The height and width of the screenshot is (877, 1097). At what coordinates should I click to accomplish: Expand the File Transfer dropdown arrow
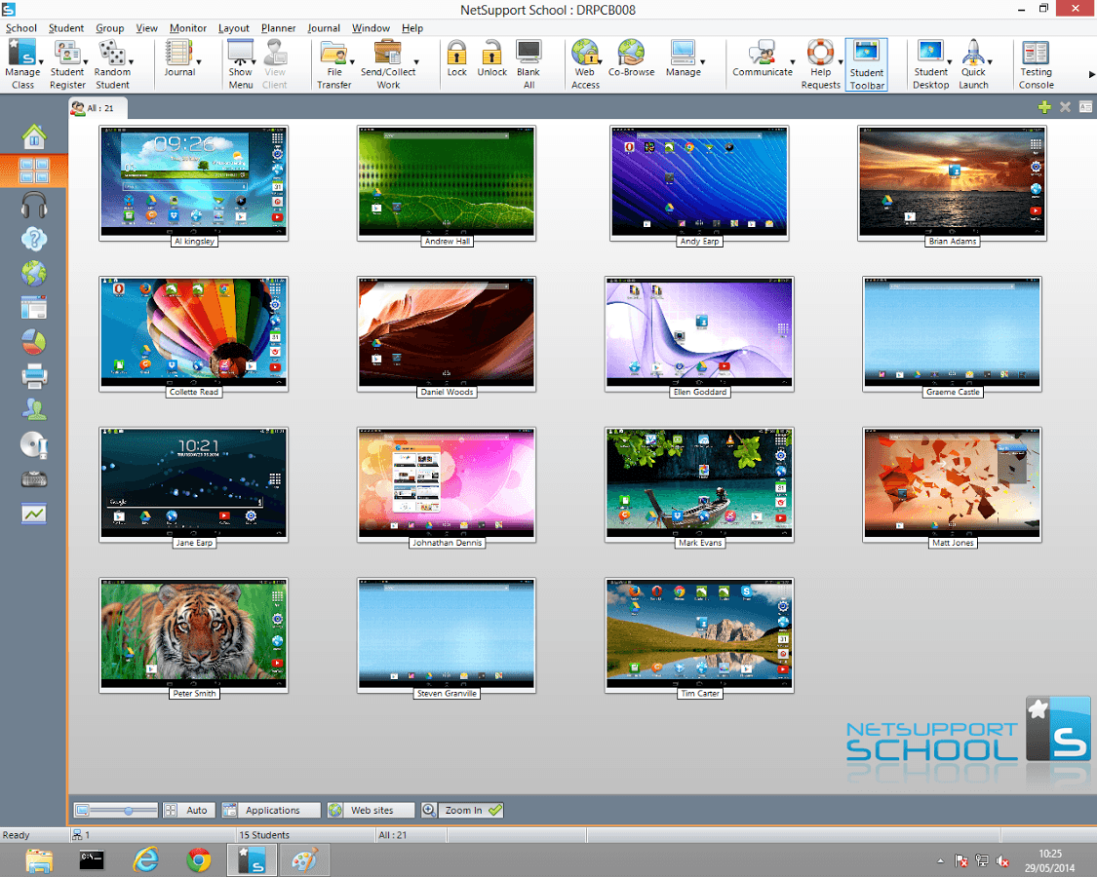353,61
